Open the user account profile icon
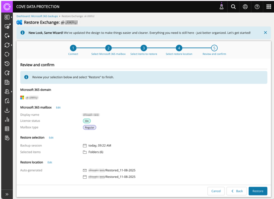274x199 pixels. pyautogui.click(x=245, y=7)
